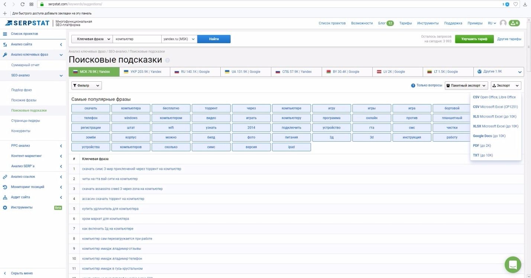
Task: Open the browser downloads arrow icon
Action: (x=525, y=4)
